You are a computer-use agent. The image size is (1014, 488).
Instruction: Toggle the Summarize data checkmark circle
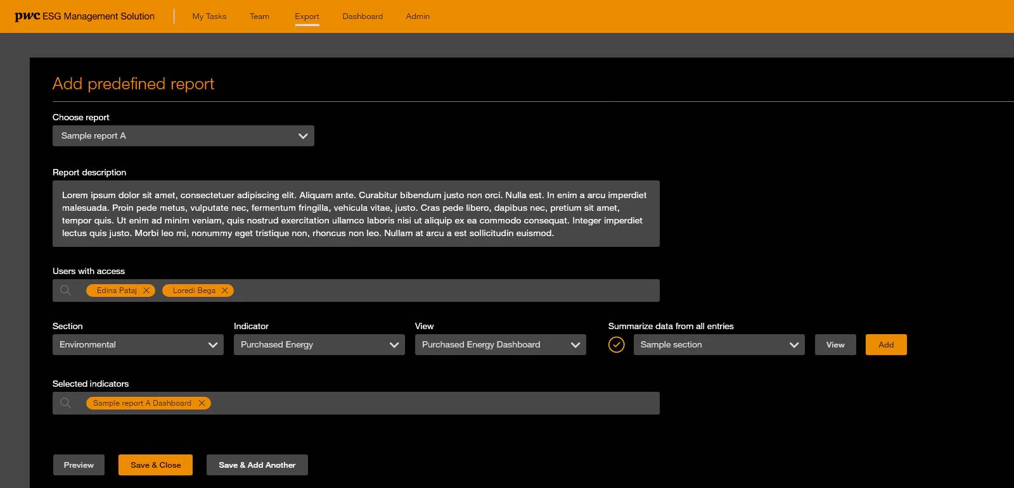tap(616, 345)
